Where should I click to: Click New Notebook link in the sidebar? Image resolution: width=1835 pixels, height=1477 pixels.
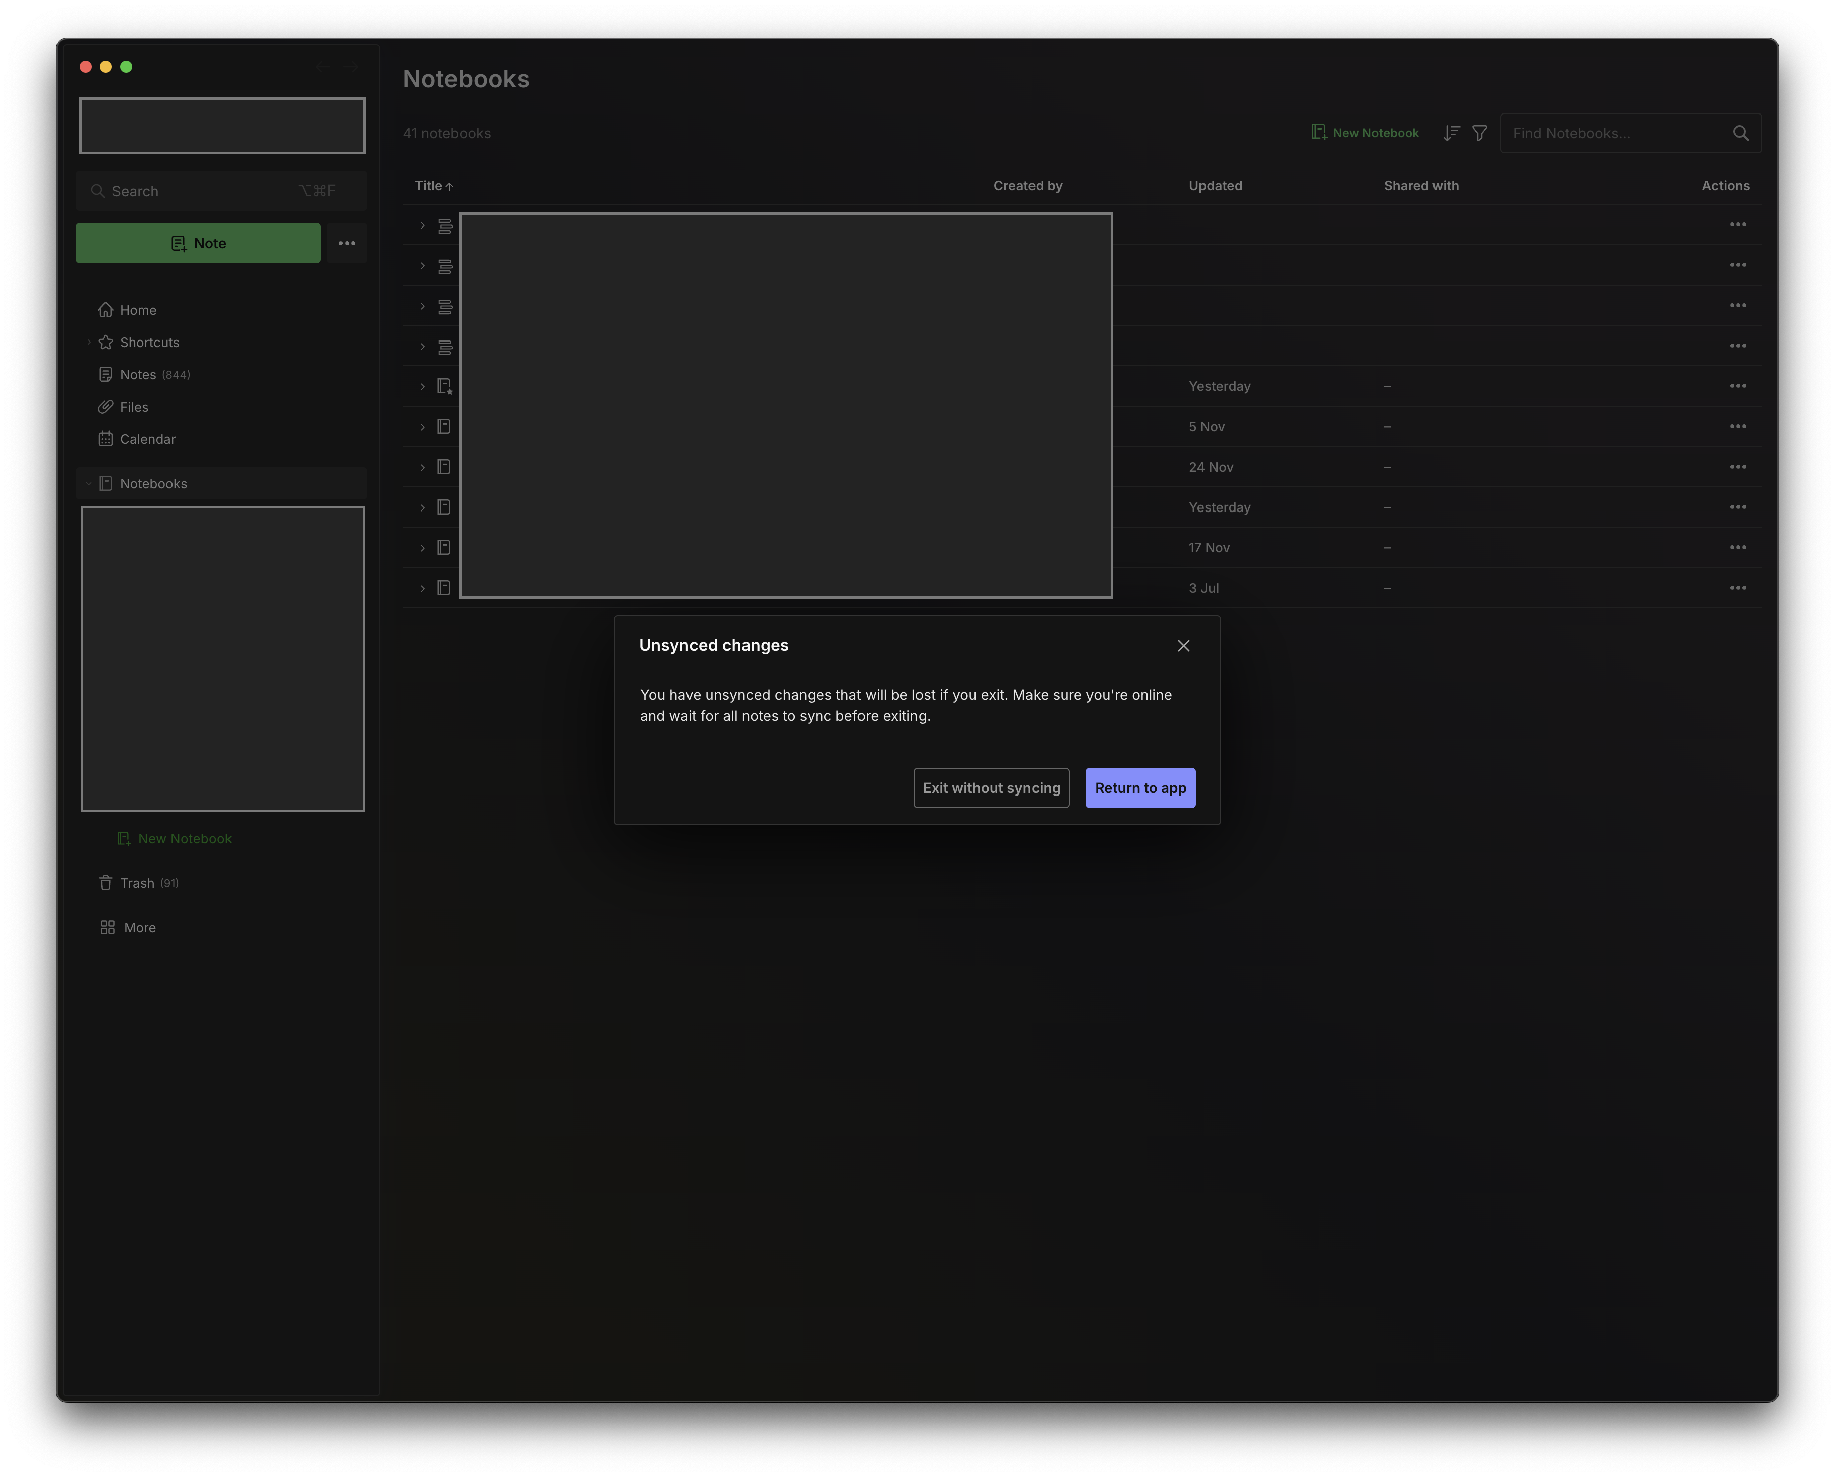(x=175, y=838)
